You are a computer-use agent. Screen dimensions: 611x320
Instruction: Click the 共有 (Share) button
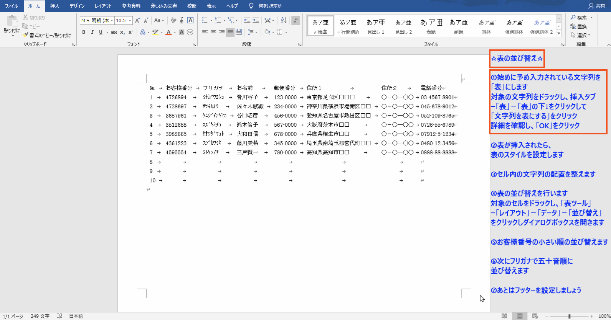597,6
